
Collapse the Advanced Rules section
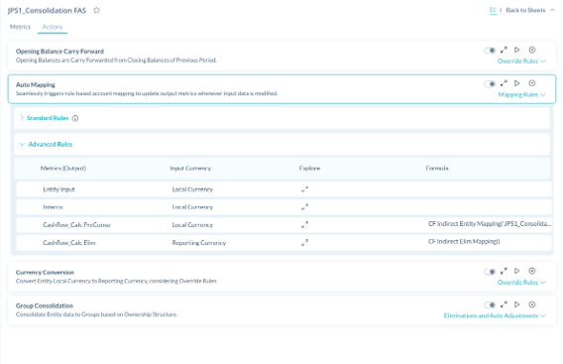pos(46,144)
